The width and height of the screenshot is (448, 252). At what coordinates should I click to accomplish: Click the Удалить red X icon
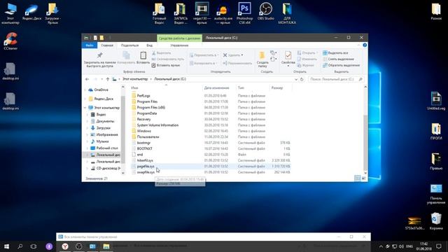click(x=225, y=55)
